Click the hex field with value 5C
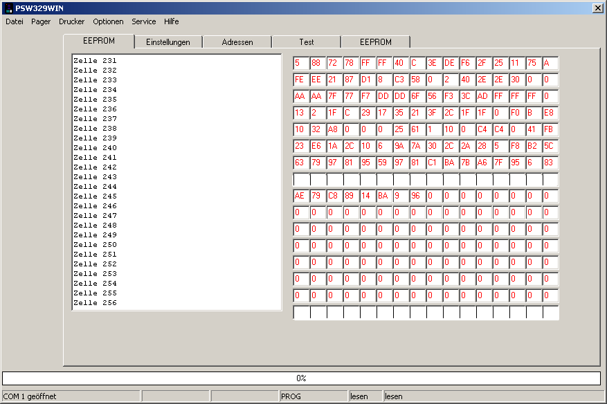The image size is (607, 404). (x=550, y=146)
